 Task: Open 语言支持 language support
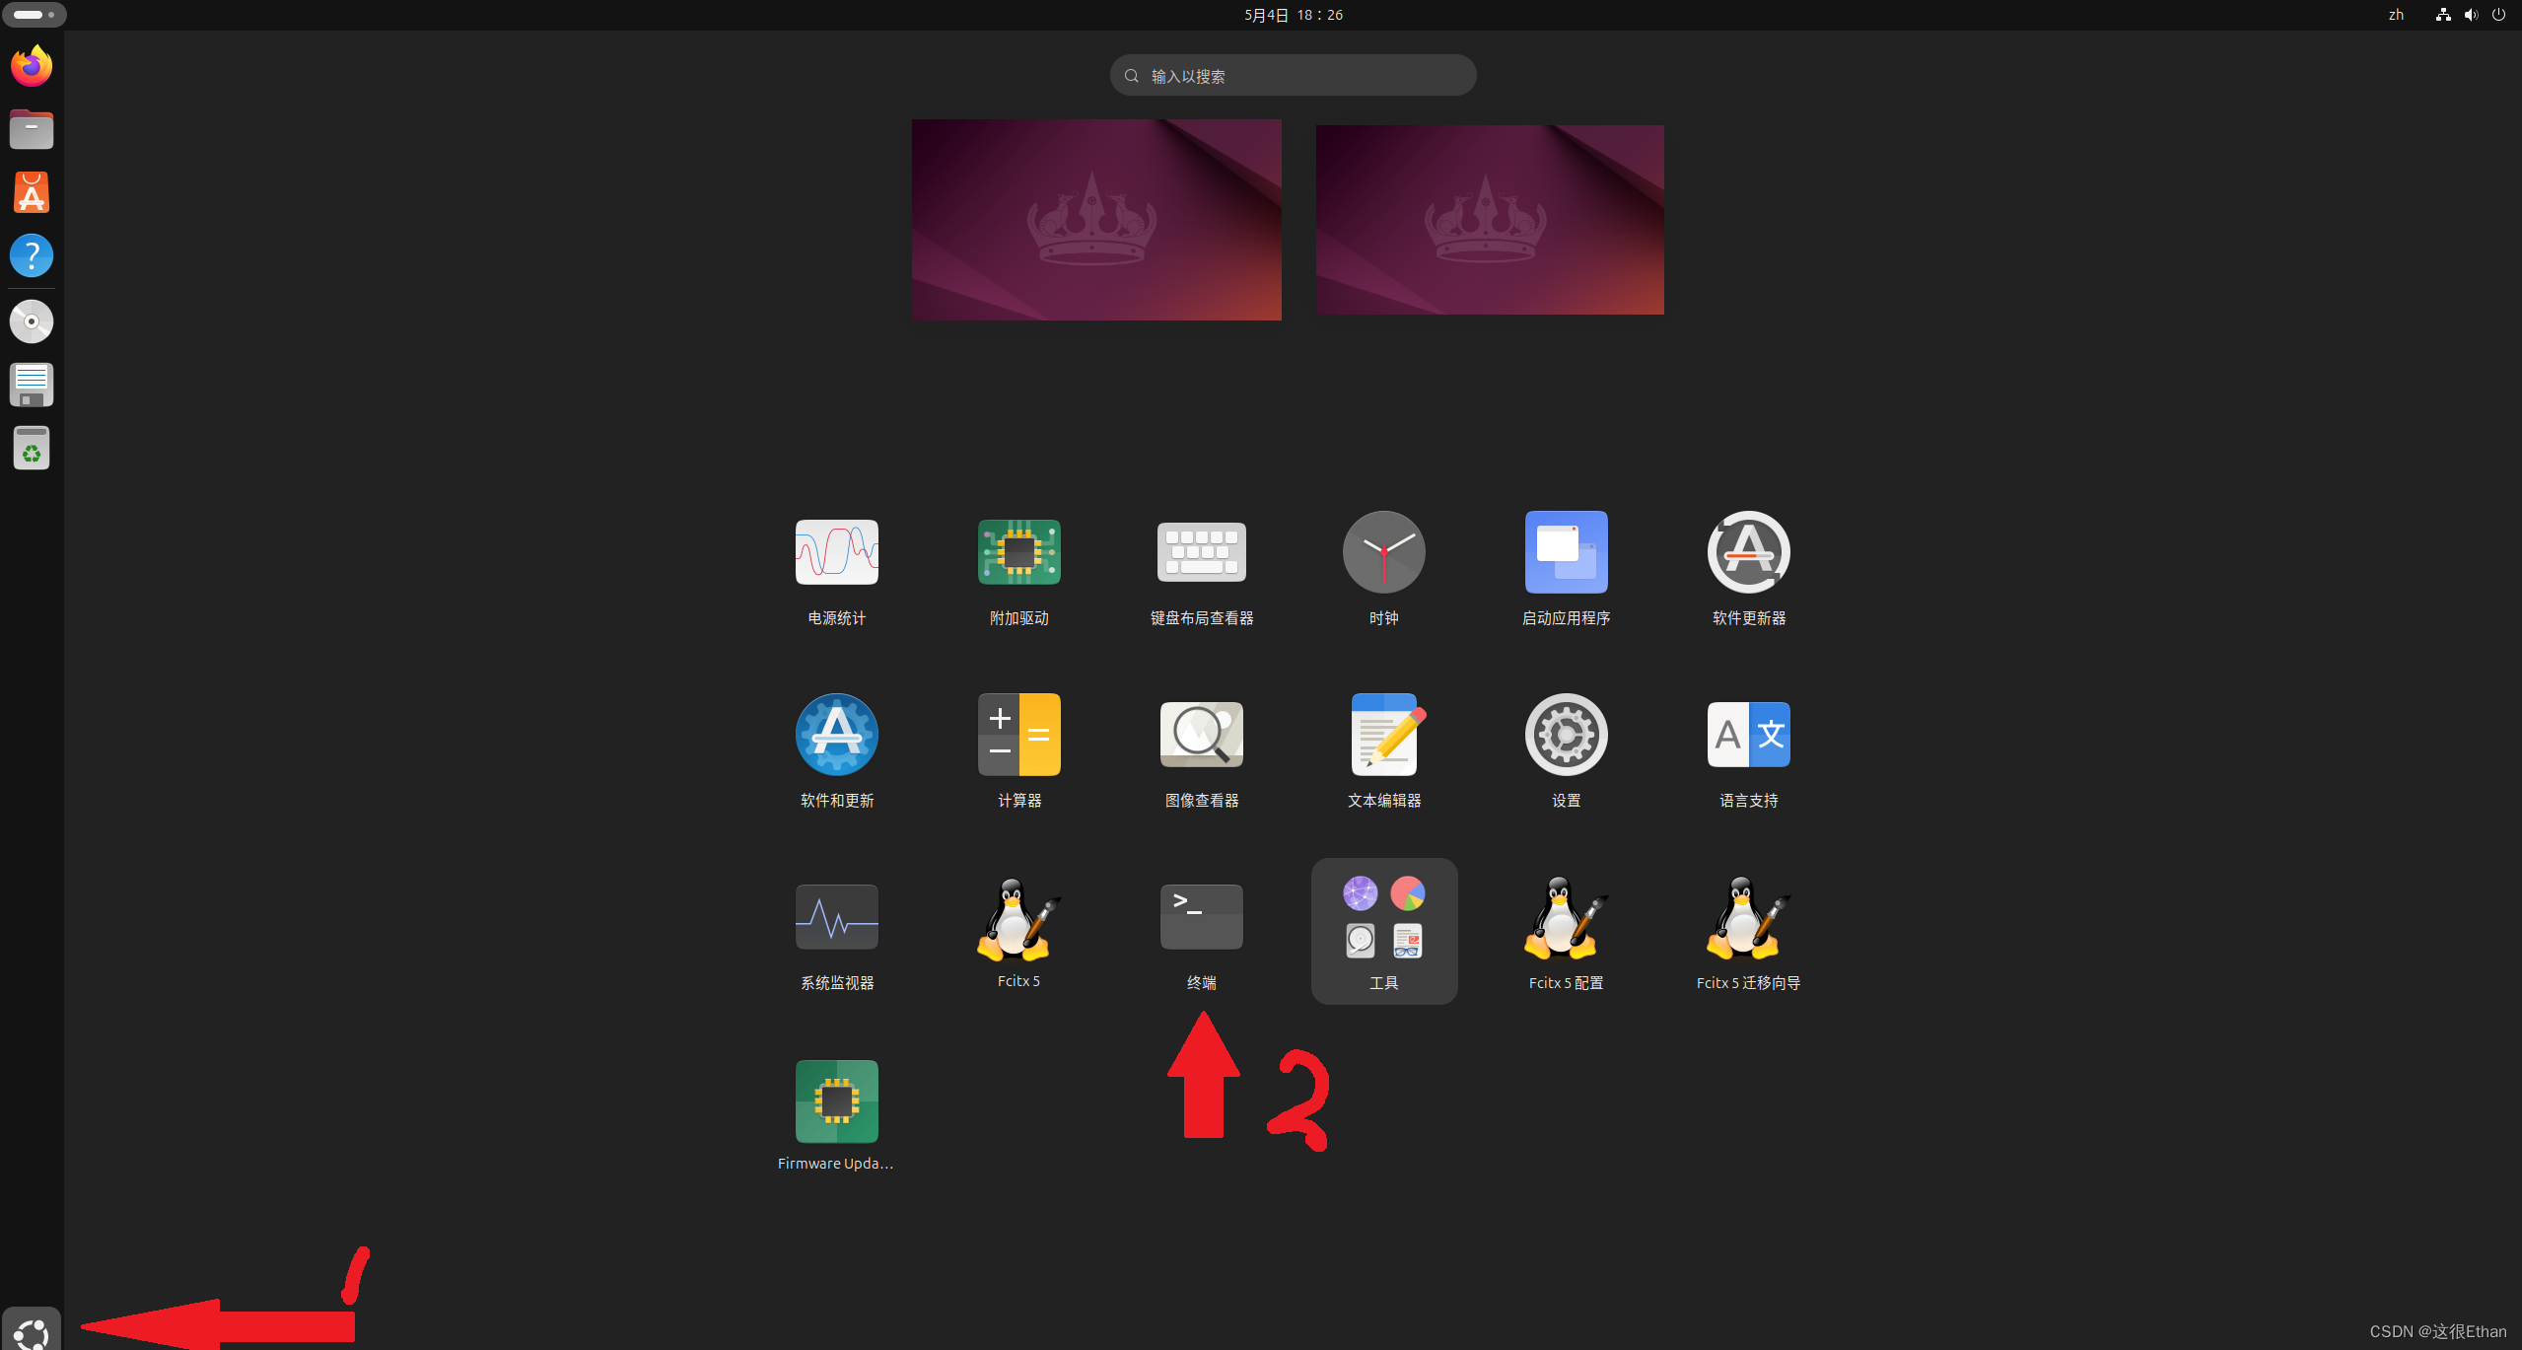tap(1748, 736)
